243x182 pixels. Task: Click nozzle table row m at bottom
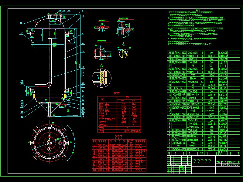(x=103, y=169)
